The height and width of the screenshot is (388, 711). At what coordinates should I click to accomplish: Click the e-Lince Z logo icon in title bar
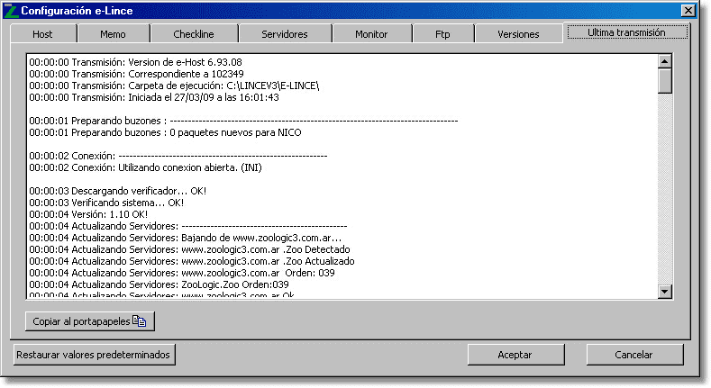point(11,11)
